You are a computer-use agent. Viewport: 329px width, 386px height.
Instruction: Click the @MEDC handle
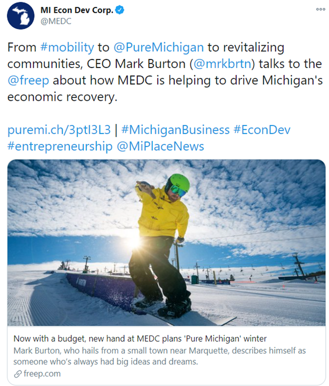coord(56,22)
